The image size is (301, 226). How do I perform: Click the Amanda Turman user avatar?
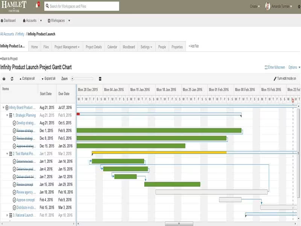pyautogui.click(x=268, y=6)
